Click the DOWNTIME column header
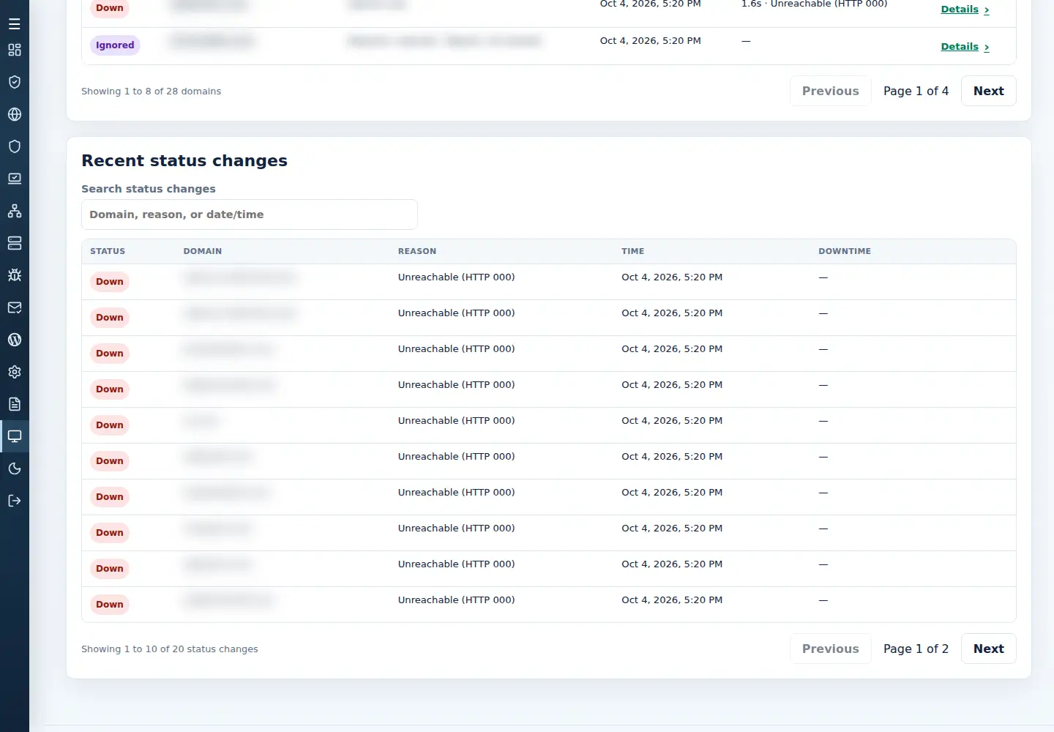 [x=845, y=251]
